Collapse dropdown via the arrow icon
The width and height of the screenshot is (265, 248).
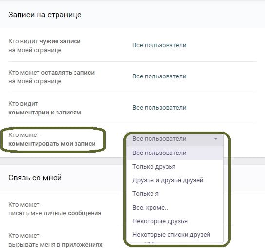tap(216, 139)
